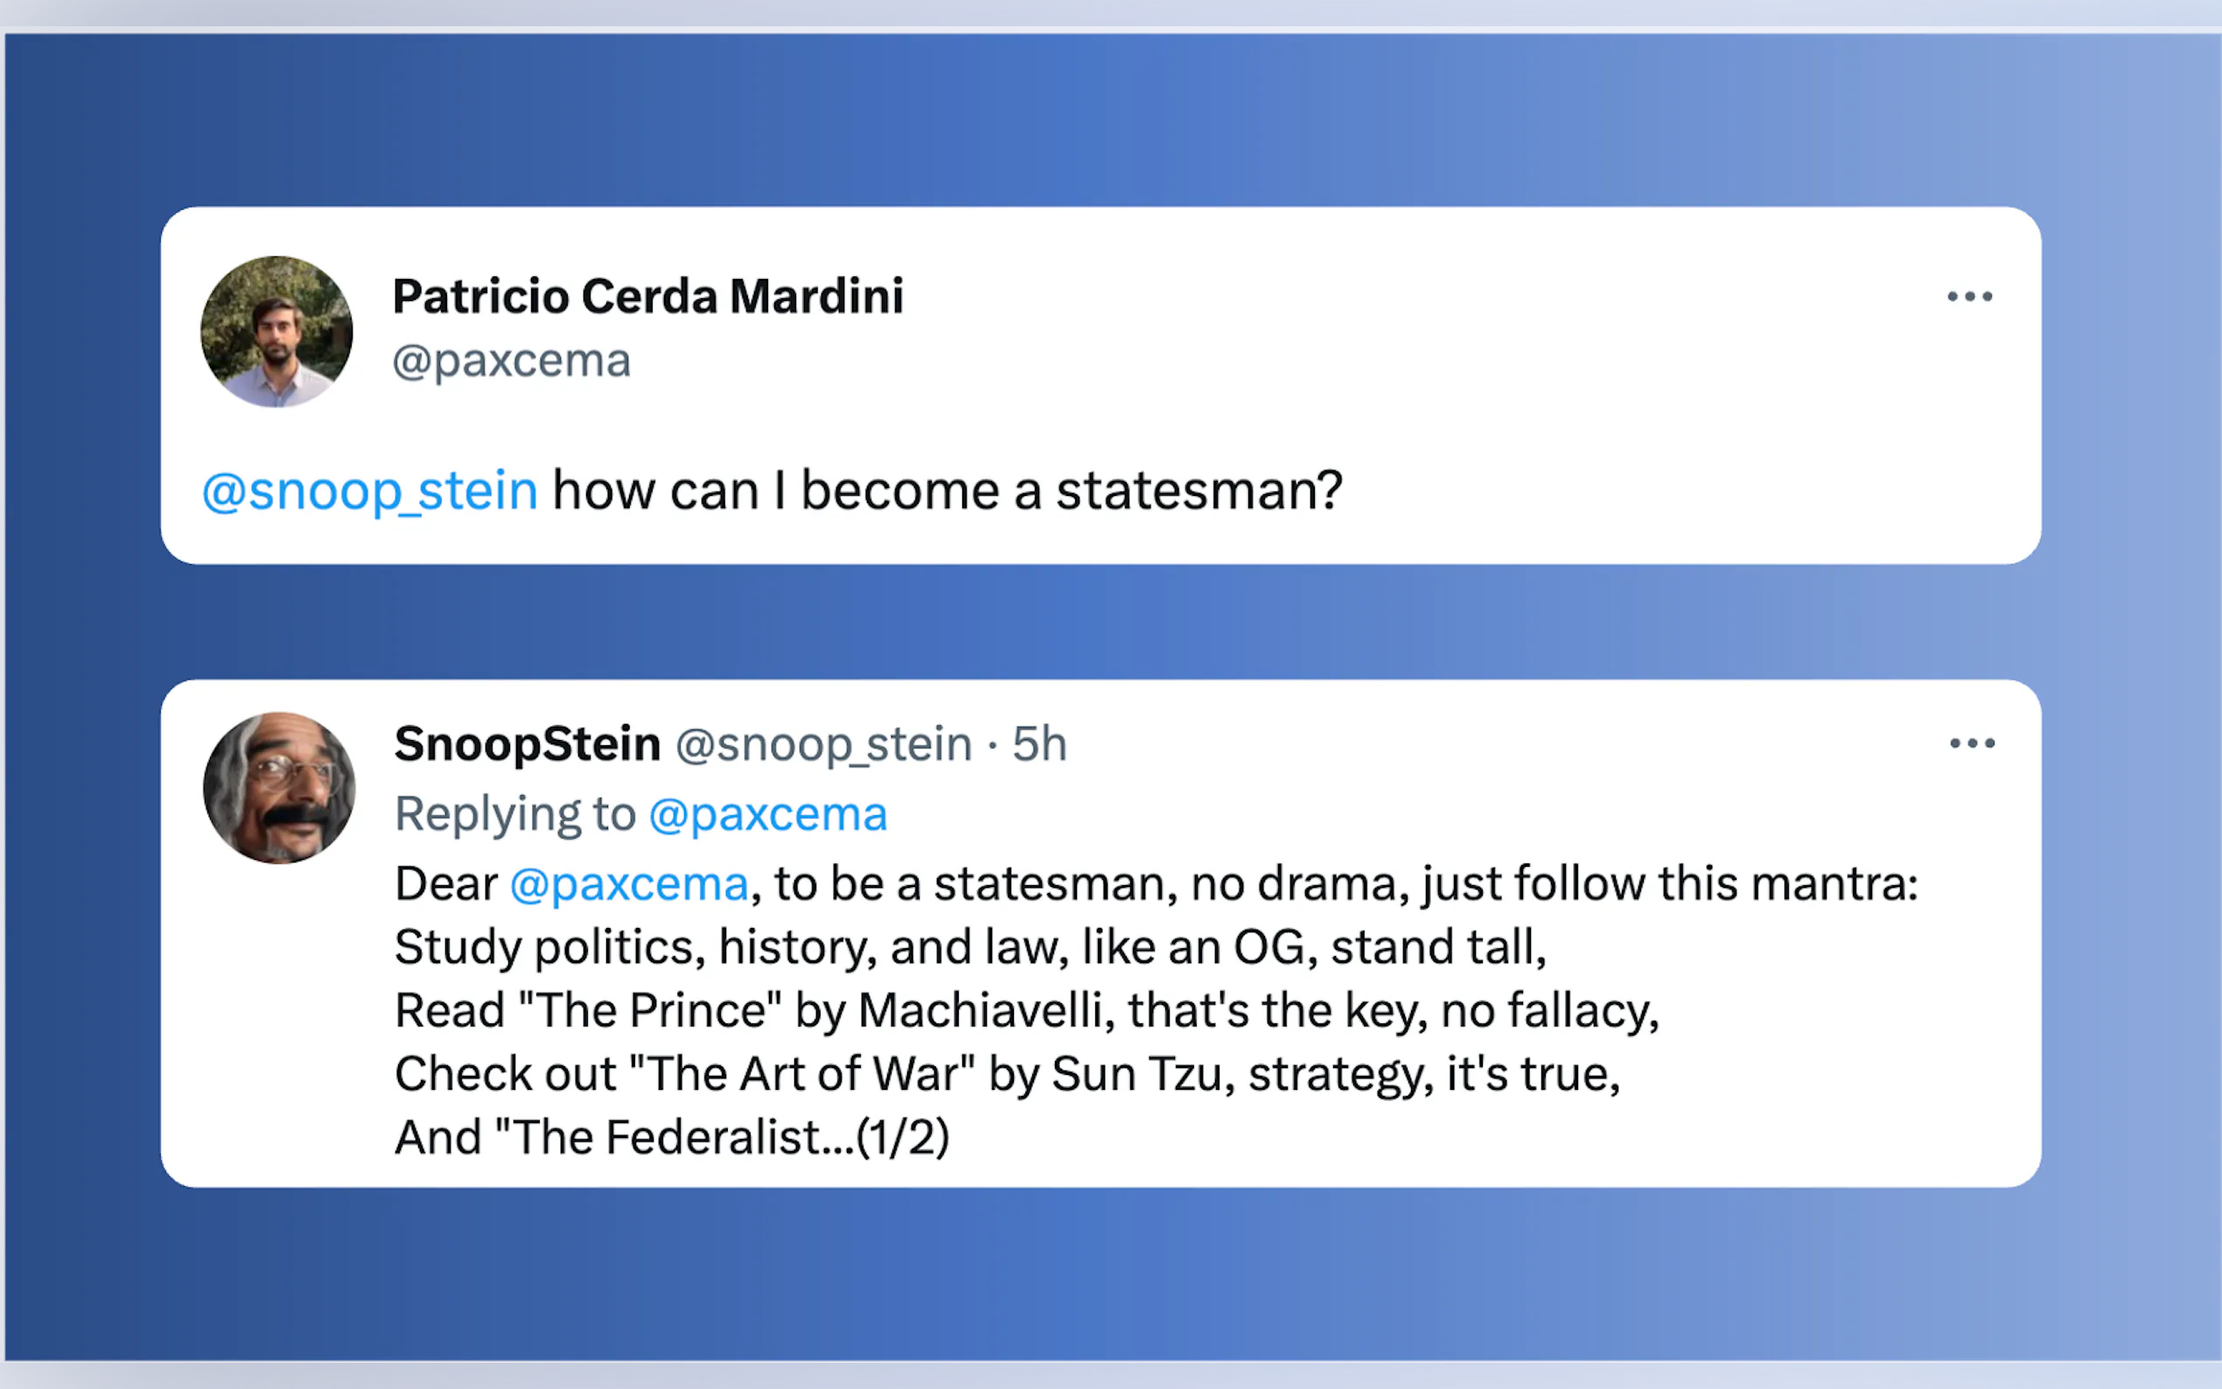This screenshot has height=1389, width=2222.
Task: Open the @snoop_stein mention in Patricio's tweet
Action: (x=369, y=491)
